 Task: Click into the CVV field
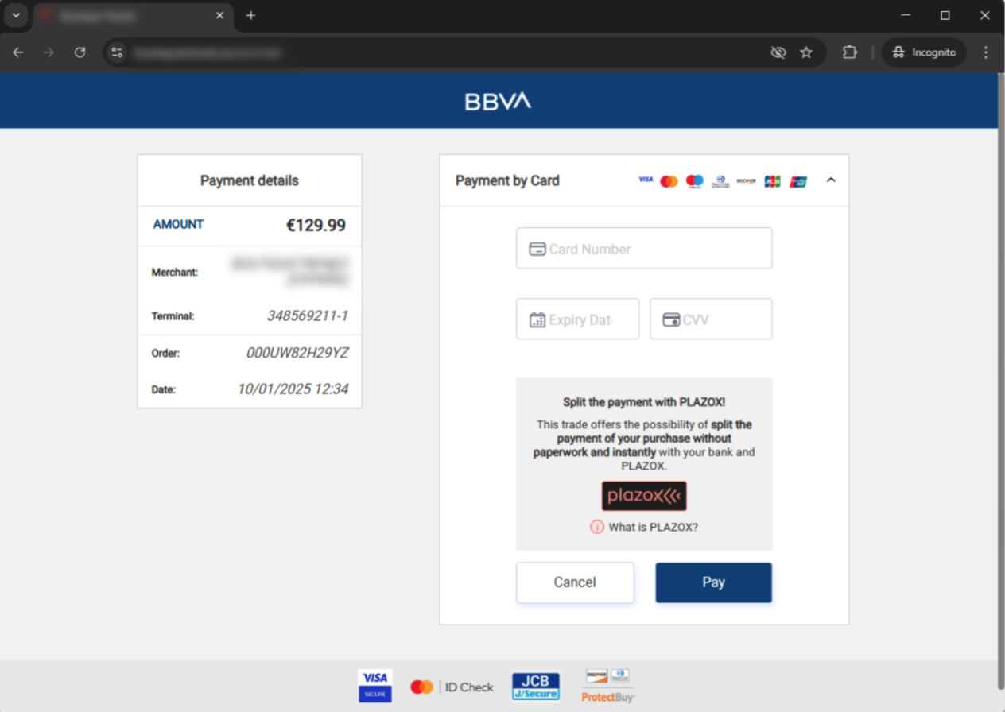pyautogui.click(x=711, y=319)
